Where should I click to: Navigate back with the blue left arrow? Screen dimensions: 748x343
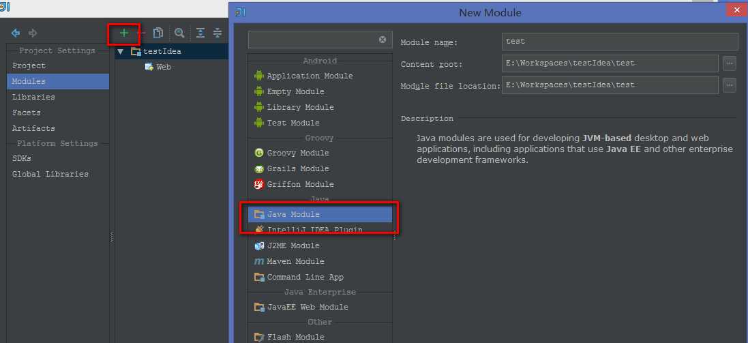pos(16,33)
